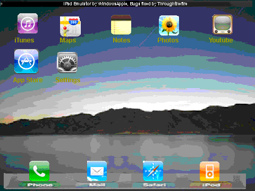Click the App Store text label

tap(28, 80)
